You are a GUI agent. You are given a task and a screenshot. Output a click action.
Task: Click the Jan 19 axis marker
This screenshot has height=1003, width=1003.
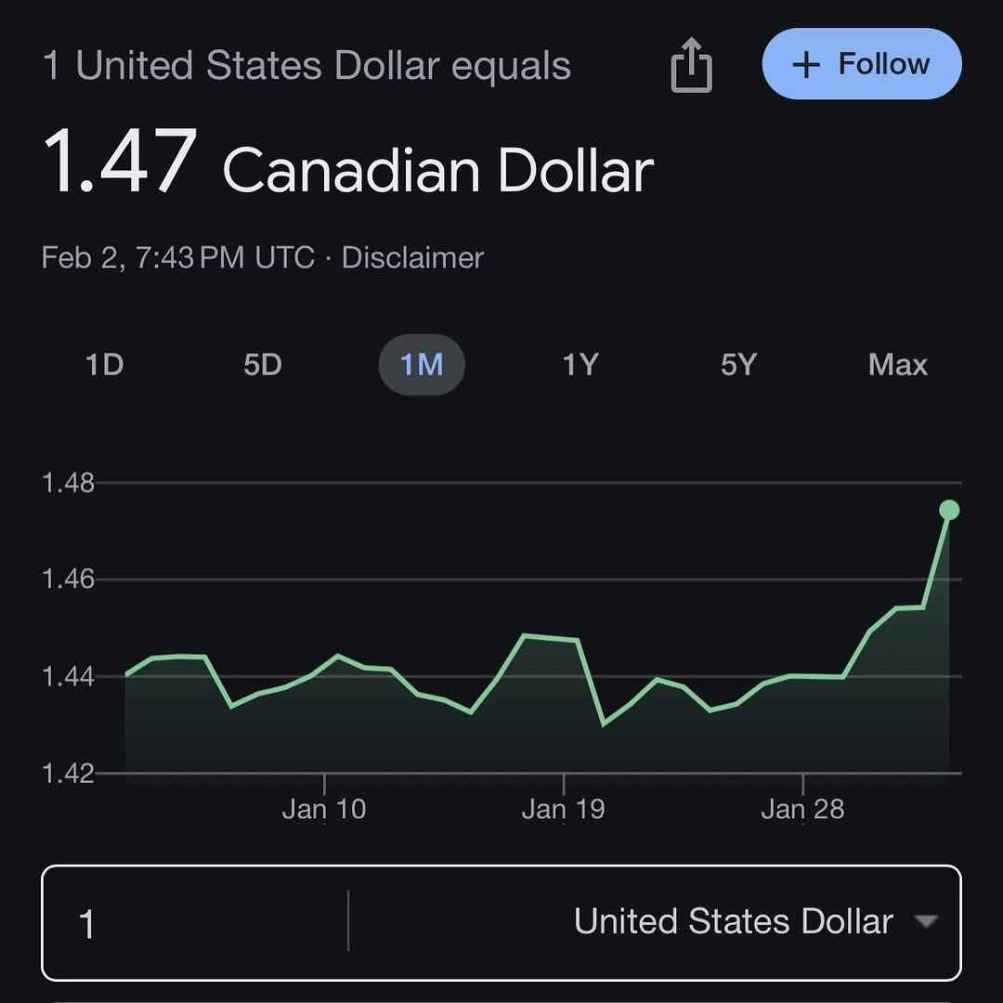[x=563, y=809]
